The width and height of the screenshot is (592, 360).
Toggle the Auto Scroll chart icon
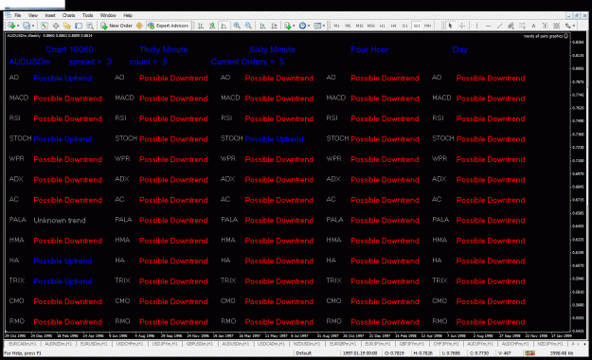tap(262, 26)
